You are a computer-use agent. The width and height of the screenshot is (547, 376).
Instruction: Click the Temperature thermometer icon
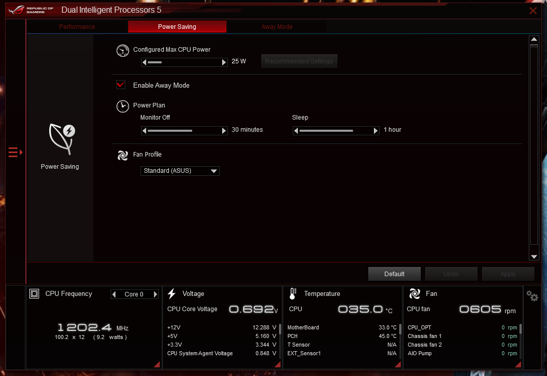293,294
